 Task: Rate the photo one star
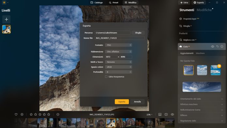pos(31,114)
